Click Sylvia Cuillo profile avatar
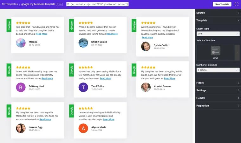Image resolution: width=241 pixels, height=143 pixels. point(146,46)
